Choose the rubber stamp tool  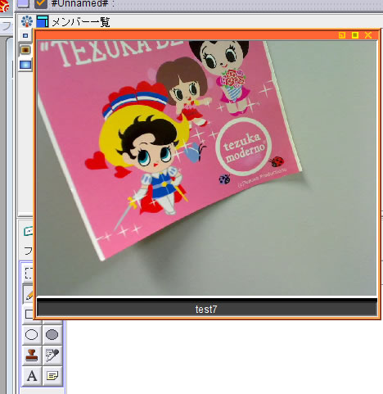[32, 355]
